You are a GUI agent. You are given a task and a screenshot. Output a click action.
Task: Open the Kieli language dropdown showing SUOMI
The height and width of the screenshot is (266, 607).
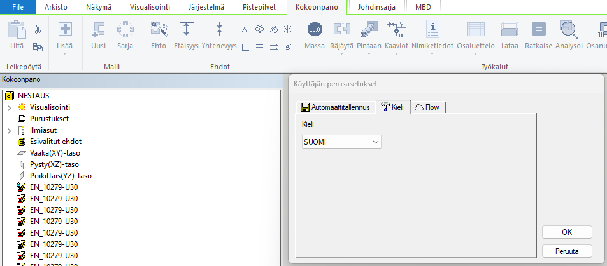[x=341, y=142]
